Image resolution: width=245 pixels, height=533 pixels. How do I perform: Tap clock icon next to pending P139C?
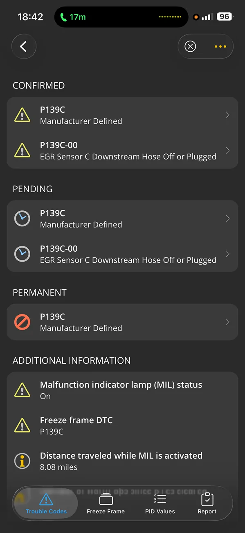tap(22, 219)
